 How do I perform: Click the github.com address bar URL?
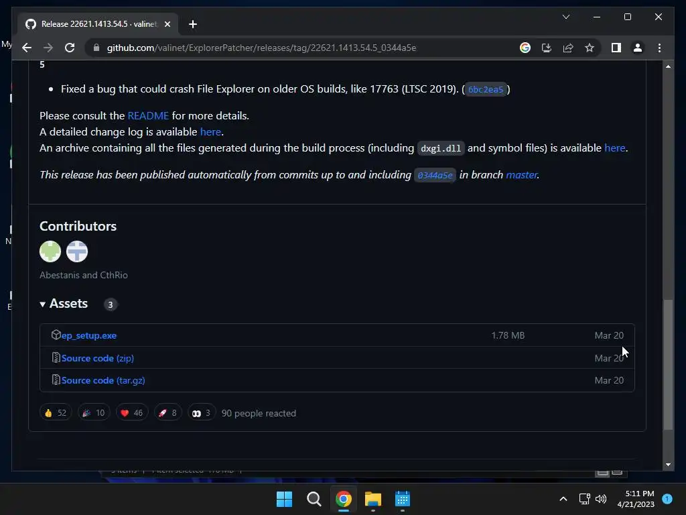261,48
